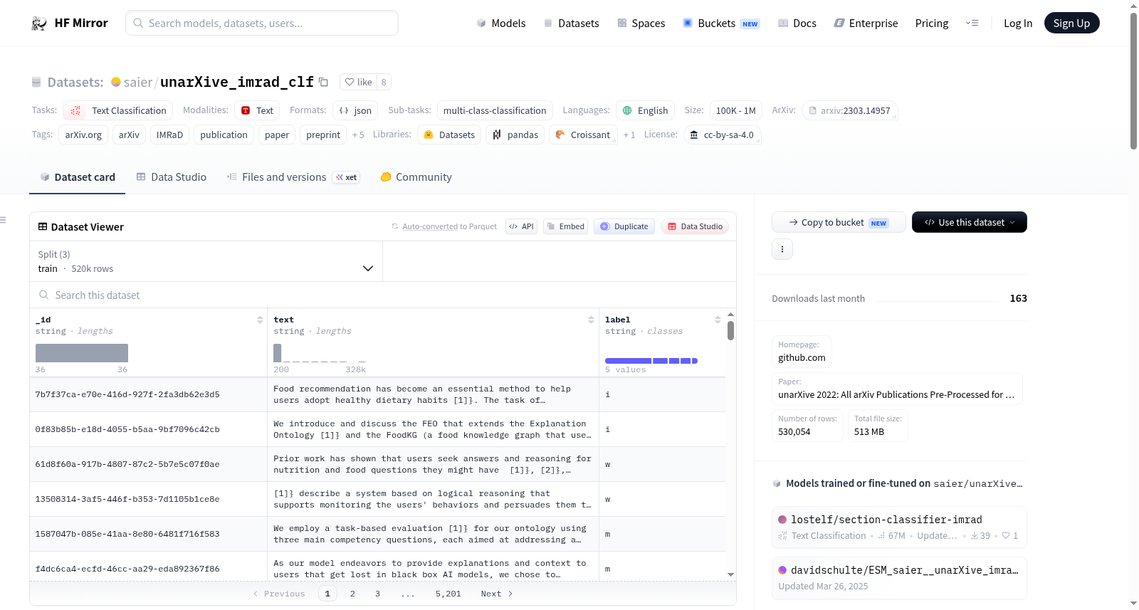Click the _id lengths histogram bar
1139x610 pixels.
click(x=82, y=353)
